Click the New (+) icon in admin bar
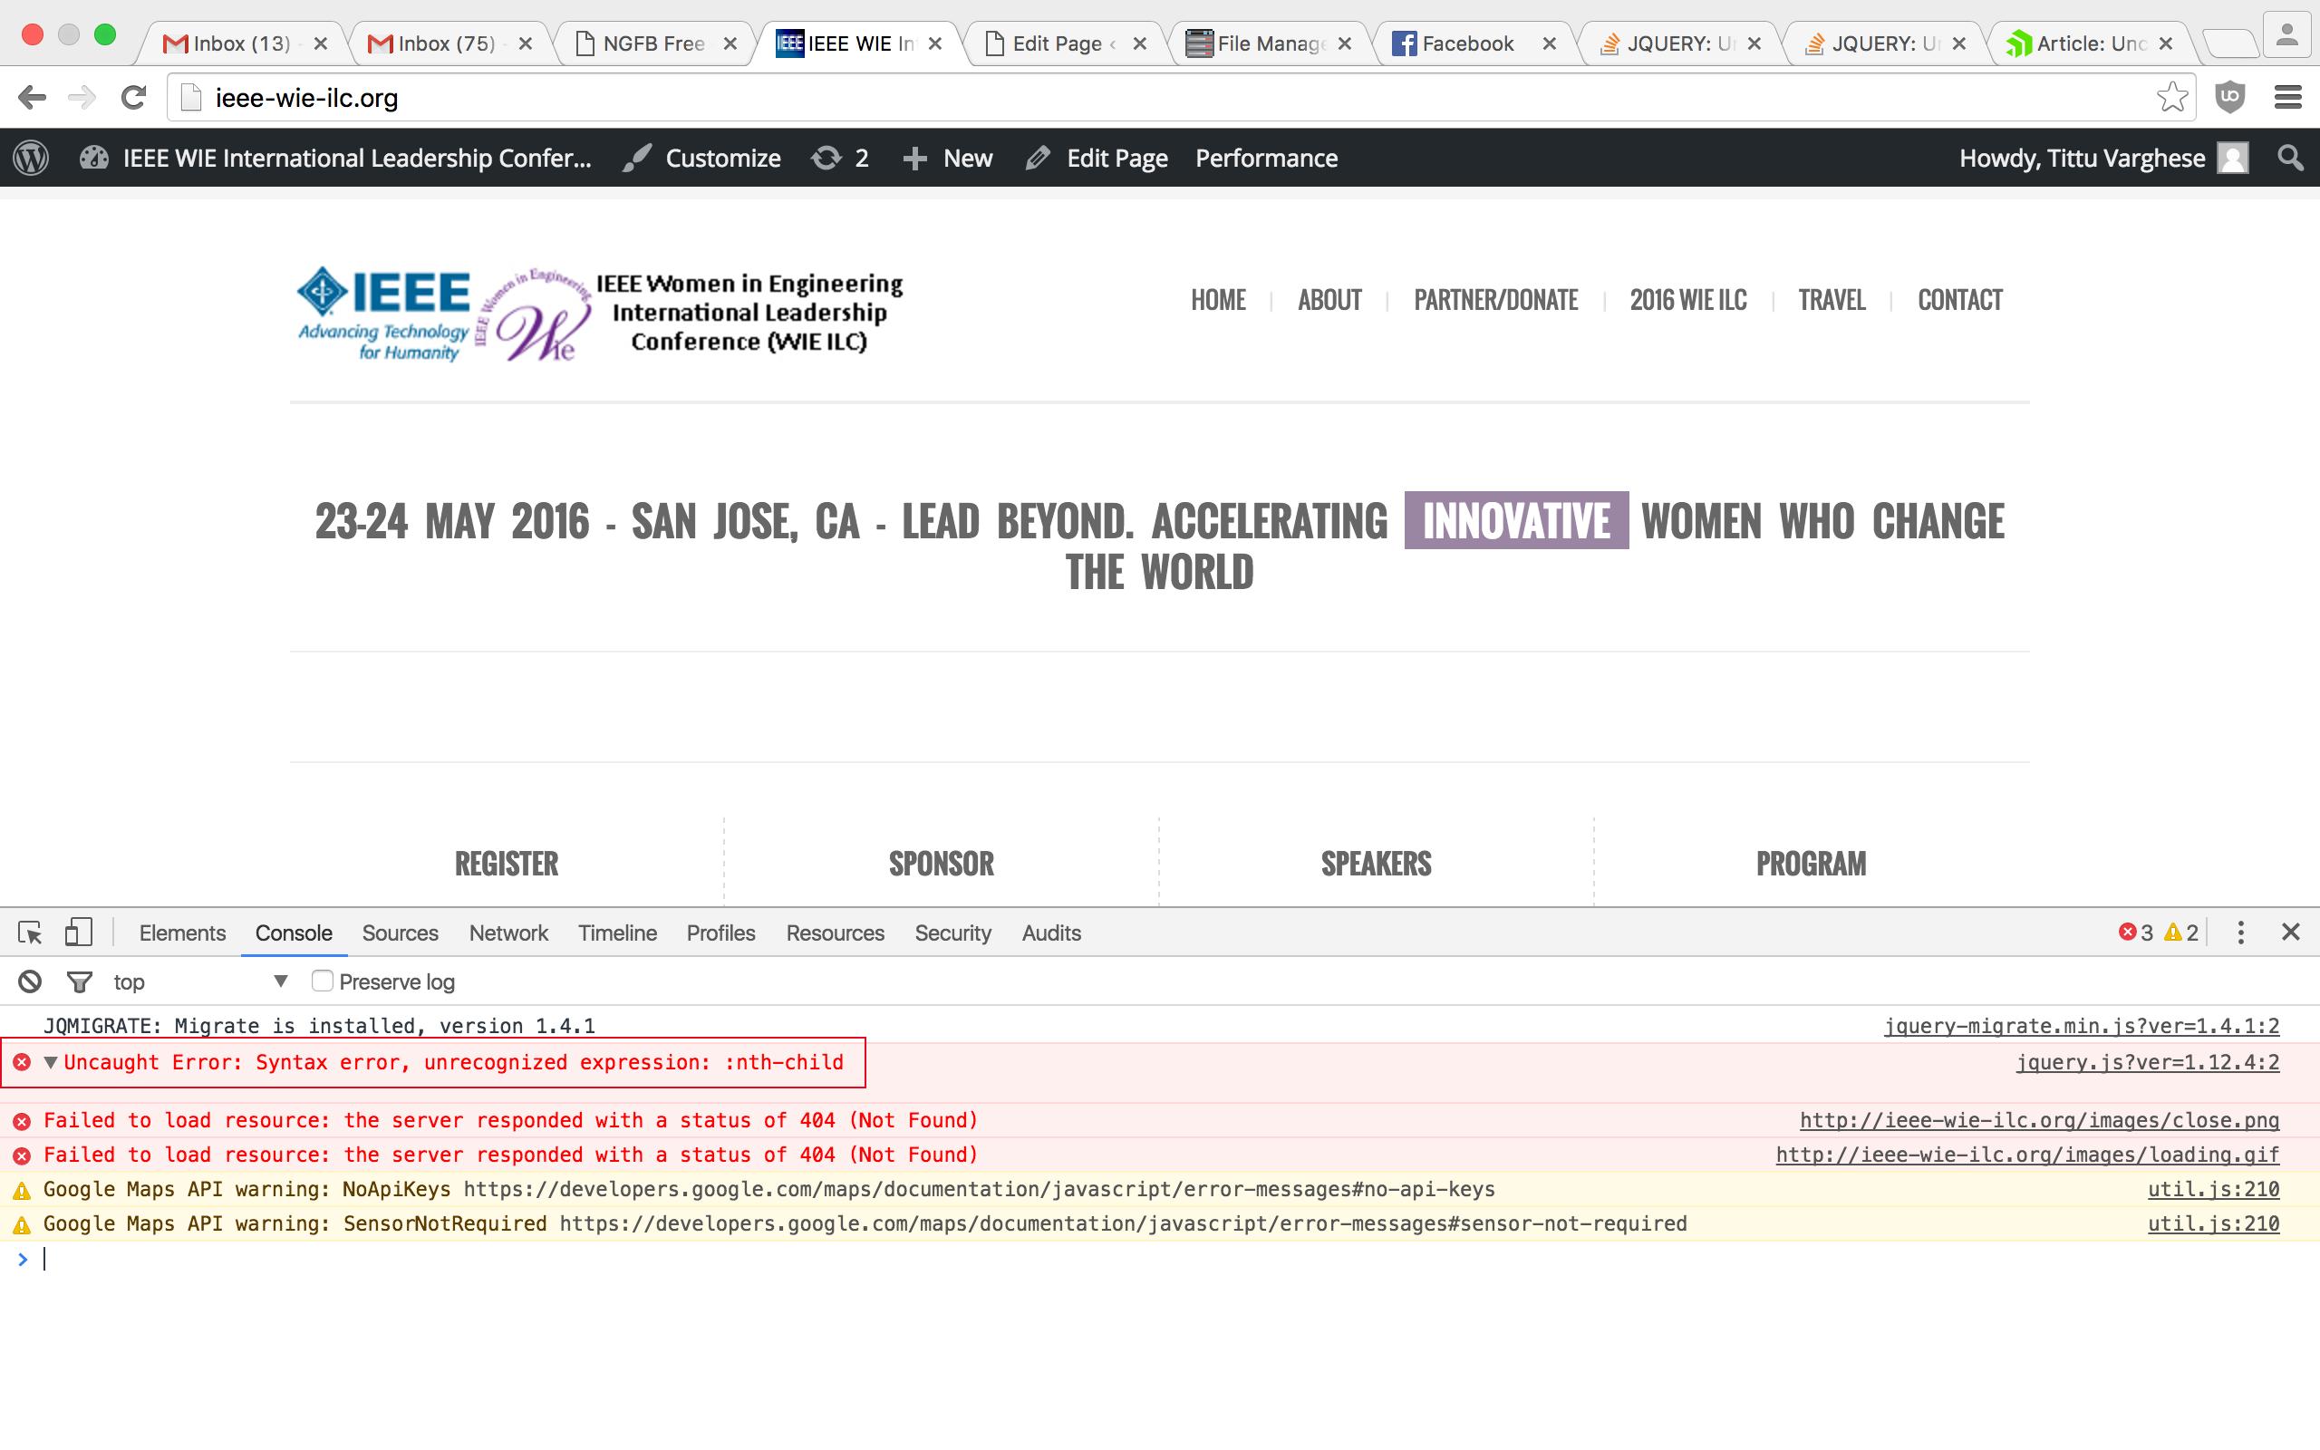The image size is (2320, 1450). (x=916, y=158)
